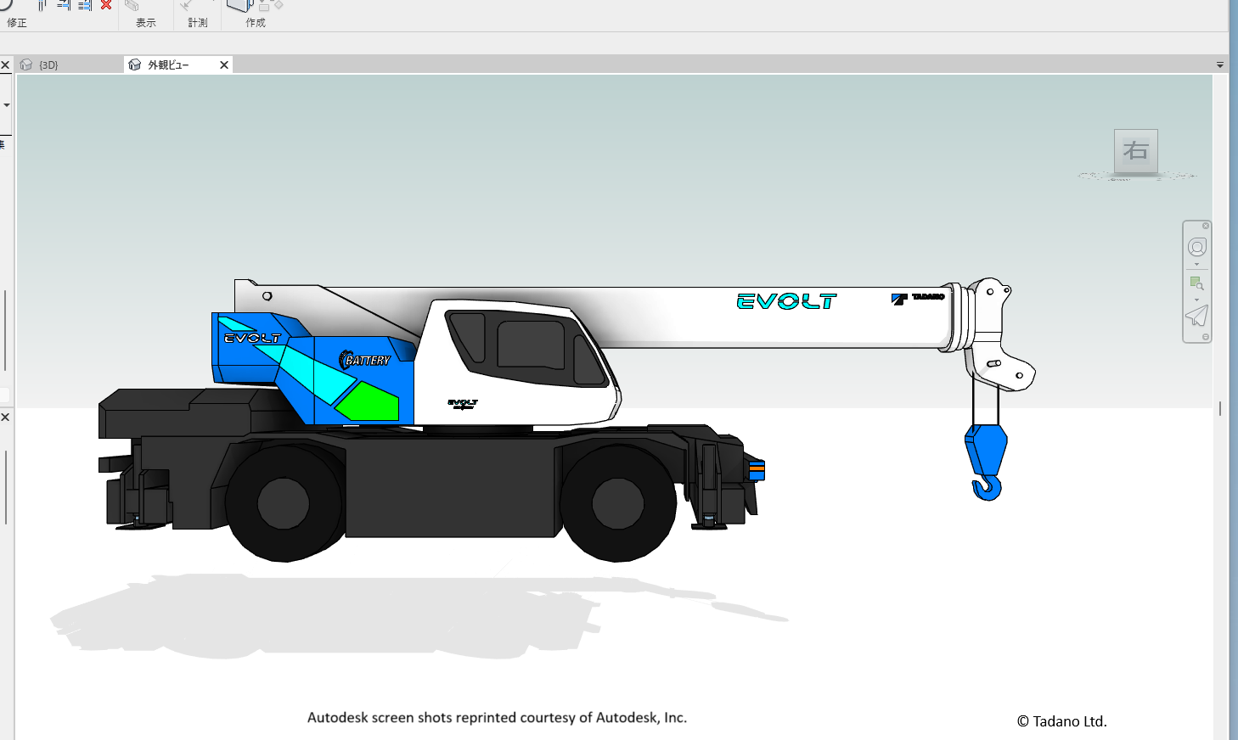
Task: Expand the zoom options dropdown arrow
Action: [x=1197, y=300]
